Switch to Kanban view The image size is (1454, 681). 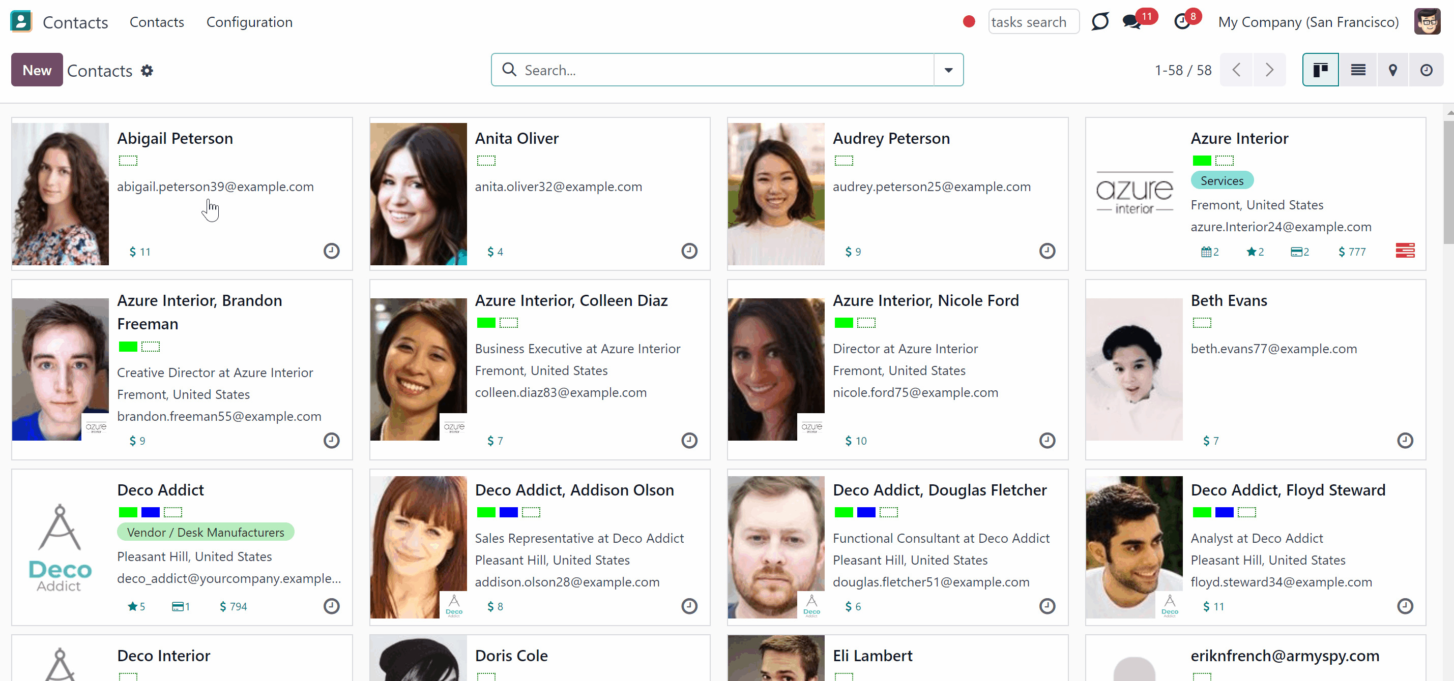click(1320, 70)
